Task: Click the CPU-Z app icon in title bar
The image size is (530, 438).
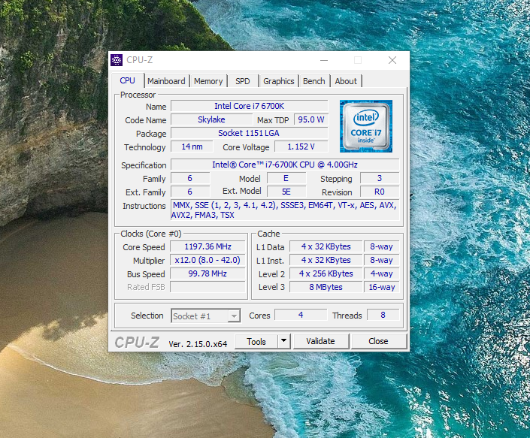Action: (x=117, y=60)
